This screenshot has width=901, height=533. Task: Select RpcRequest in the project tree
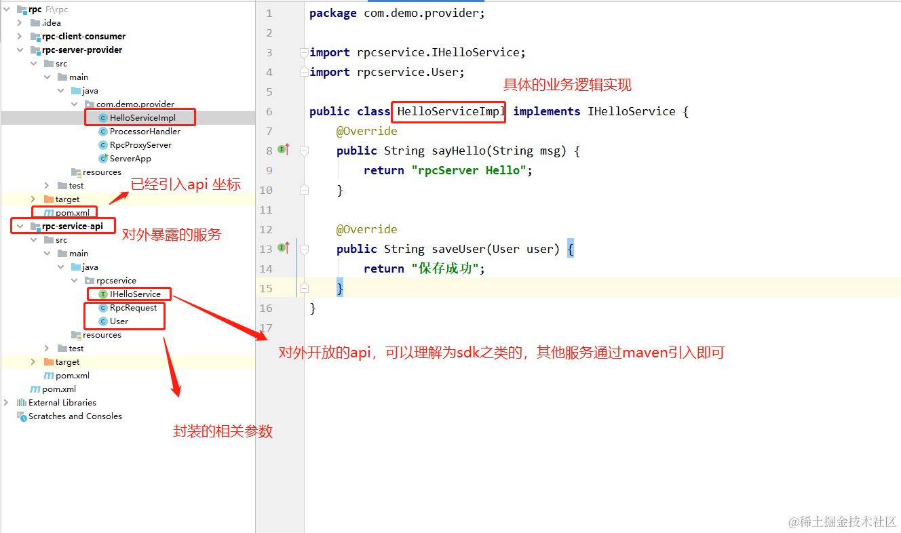pyautogui.click(x=133, y=308)
